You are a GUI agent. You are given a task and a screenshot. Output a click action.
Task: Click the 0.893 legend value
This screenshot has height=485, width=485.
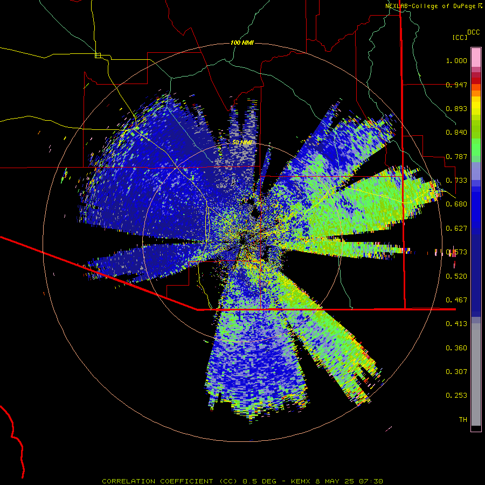pos(456,108)
